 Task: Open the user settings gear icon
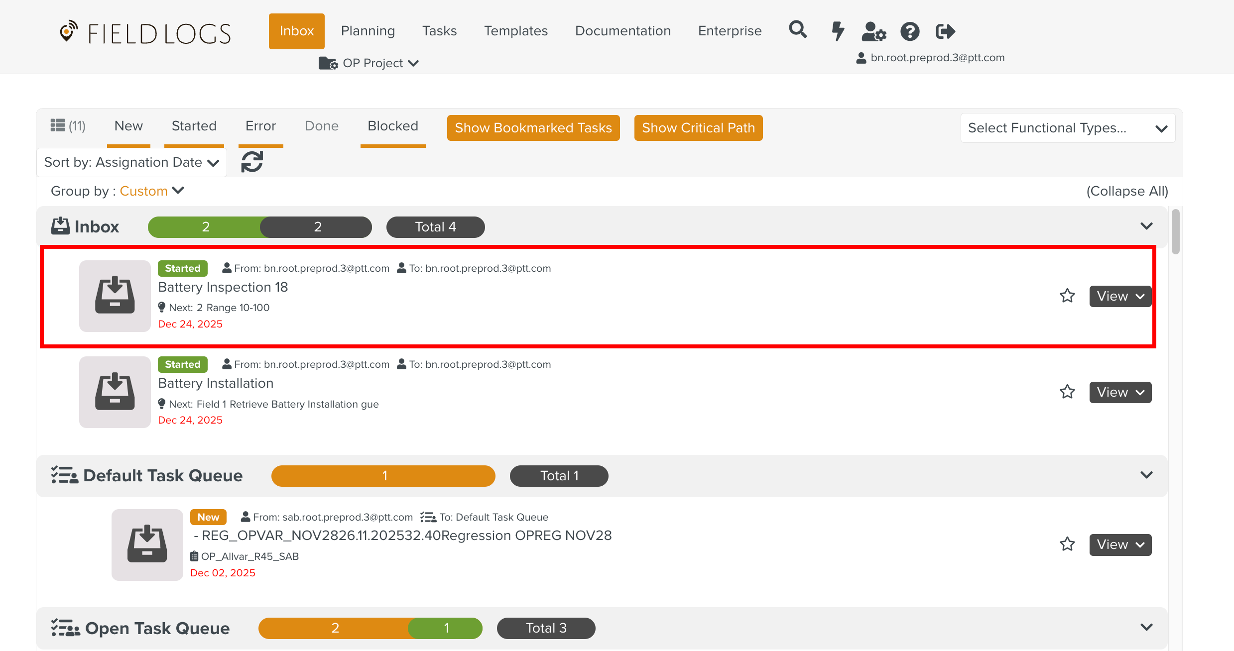pyautogui.click(x=873, y=31)
